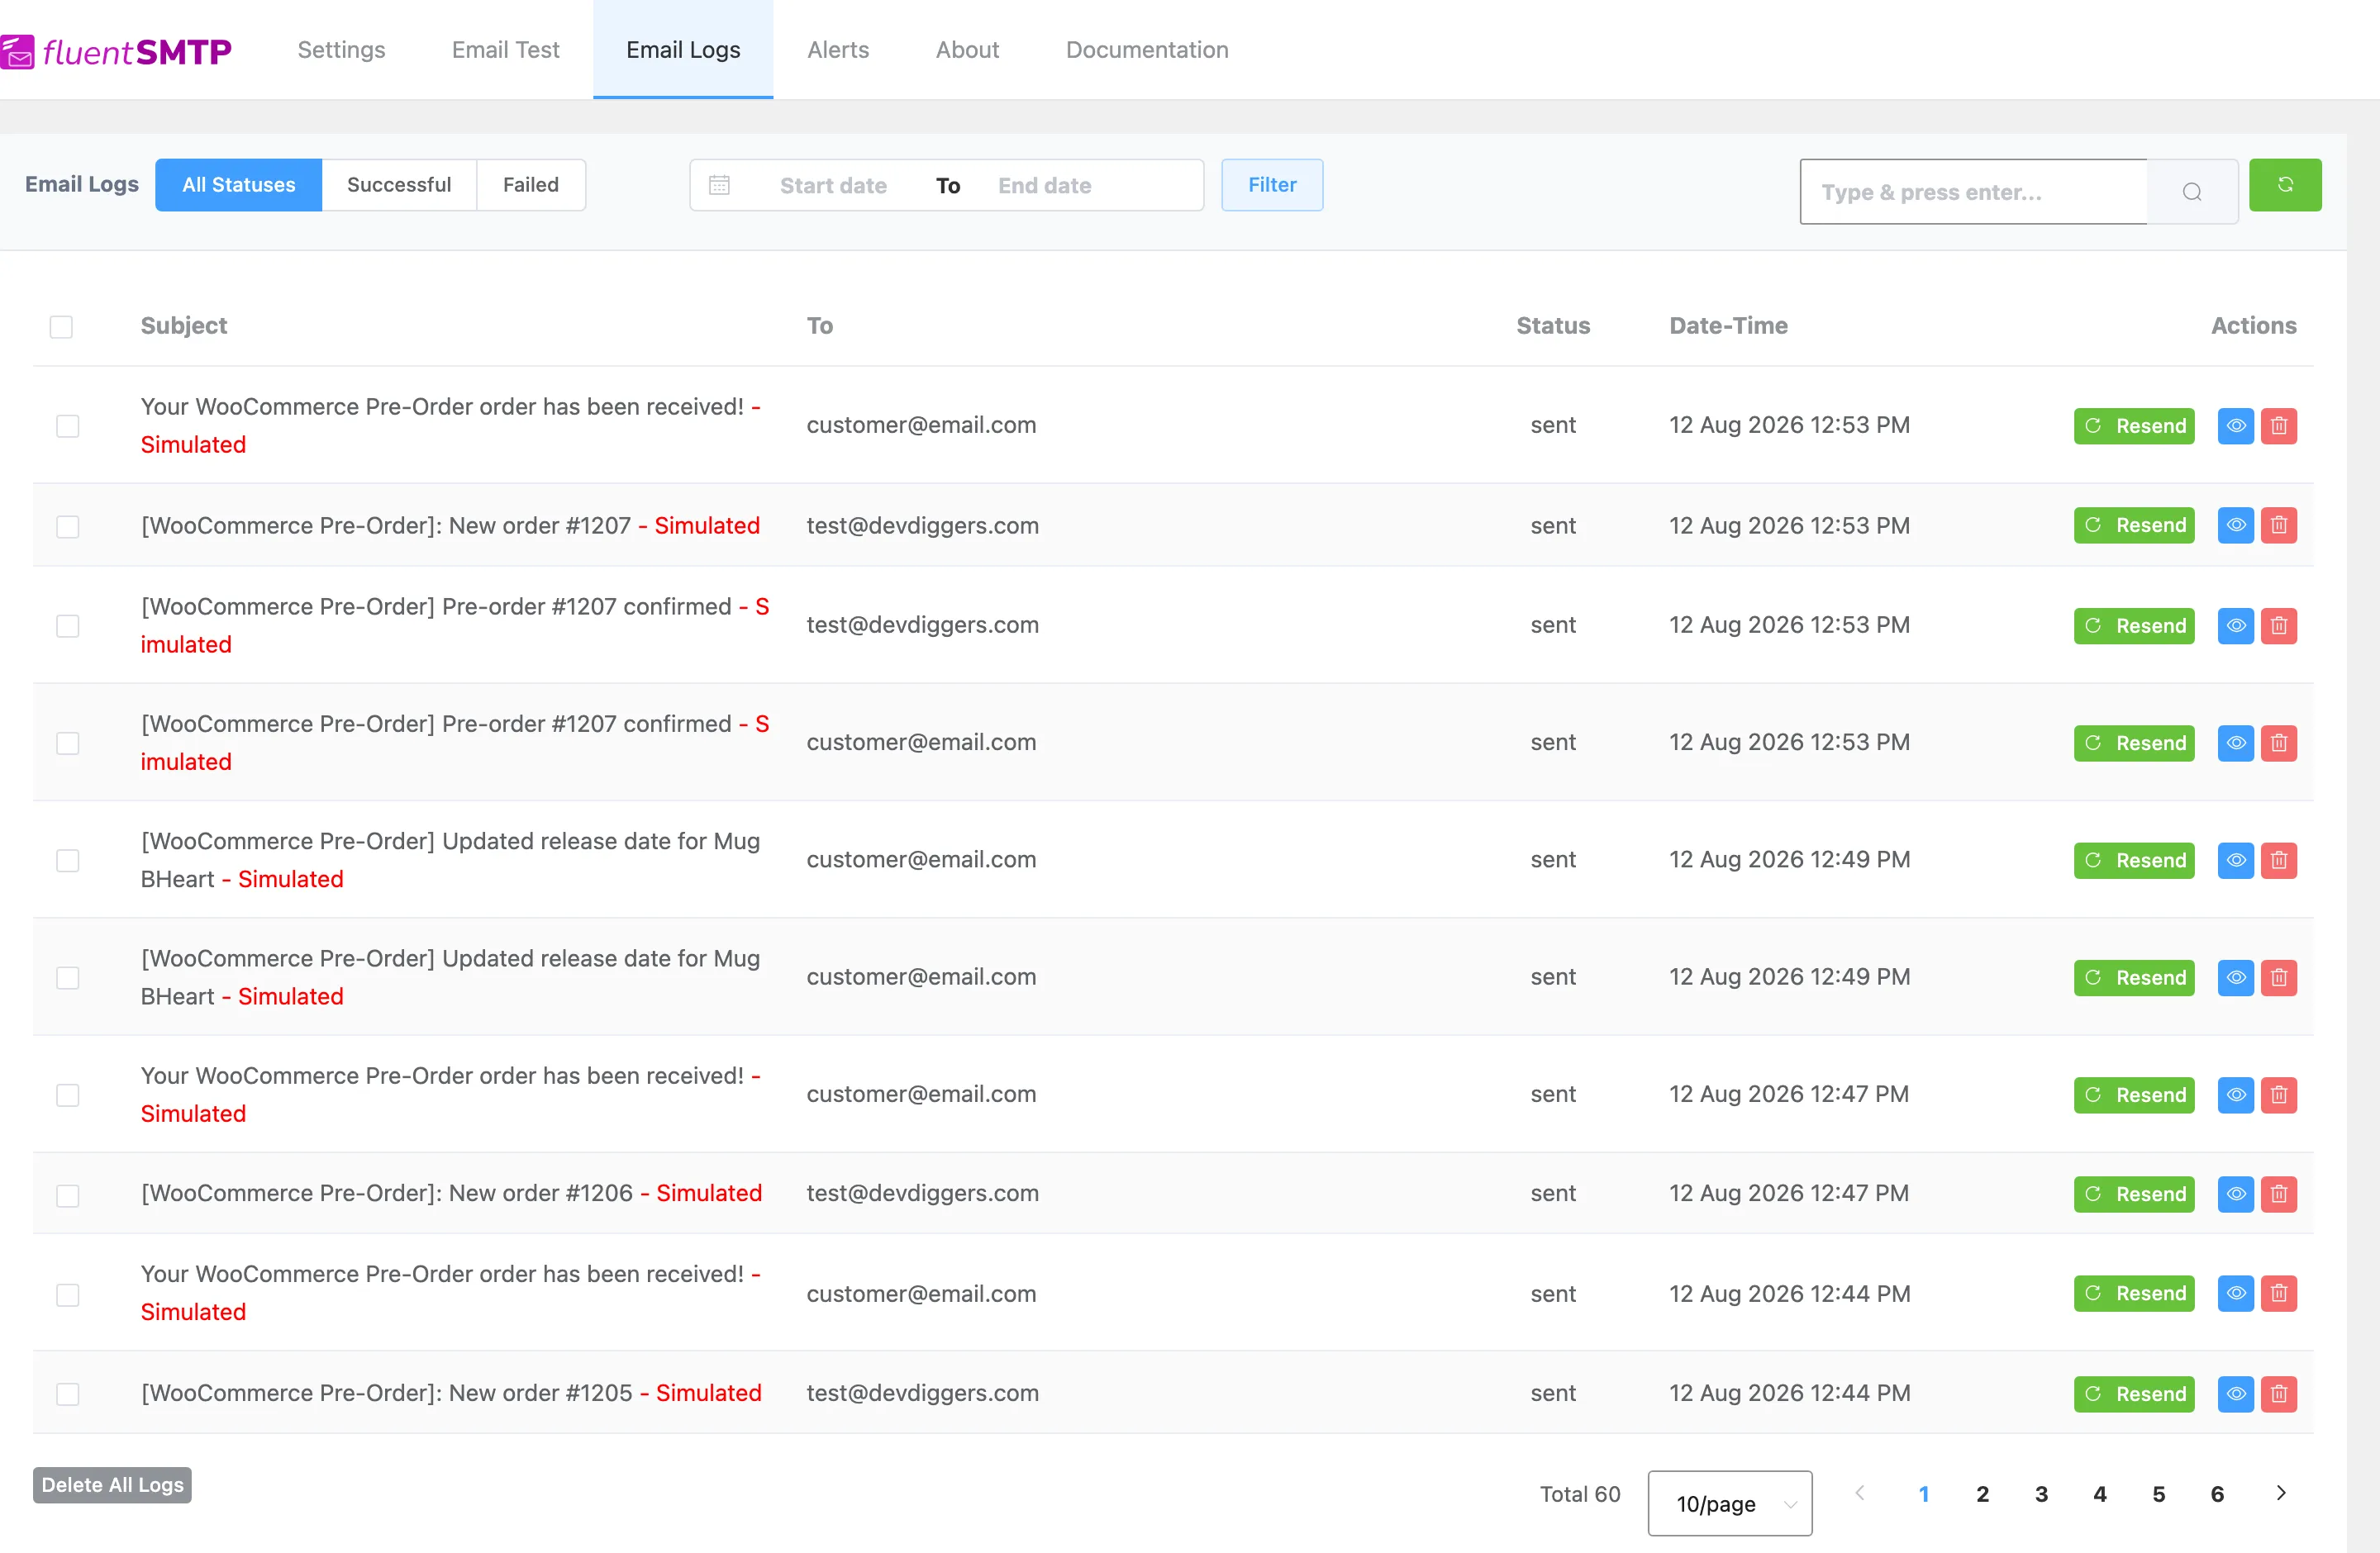This screenshot has width=2380, height=1553.
Task: Show only Successful emails
Action: [399, 185]
